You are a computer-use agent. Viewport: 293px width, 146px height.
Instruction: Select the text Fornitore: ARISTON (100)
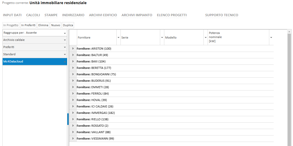pos(94,49)
